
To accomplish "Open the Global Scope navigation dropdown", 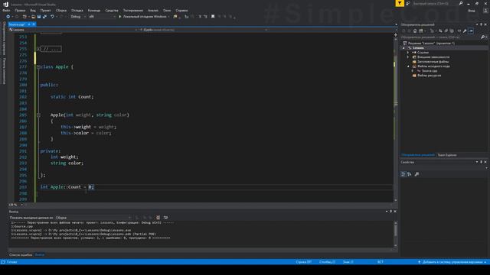I will [x=204, y=30].
